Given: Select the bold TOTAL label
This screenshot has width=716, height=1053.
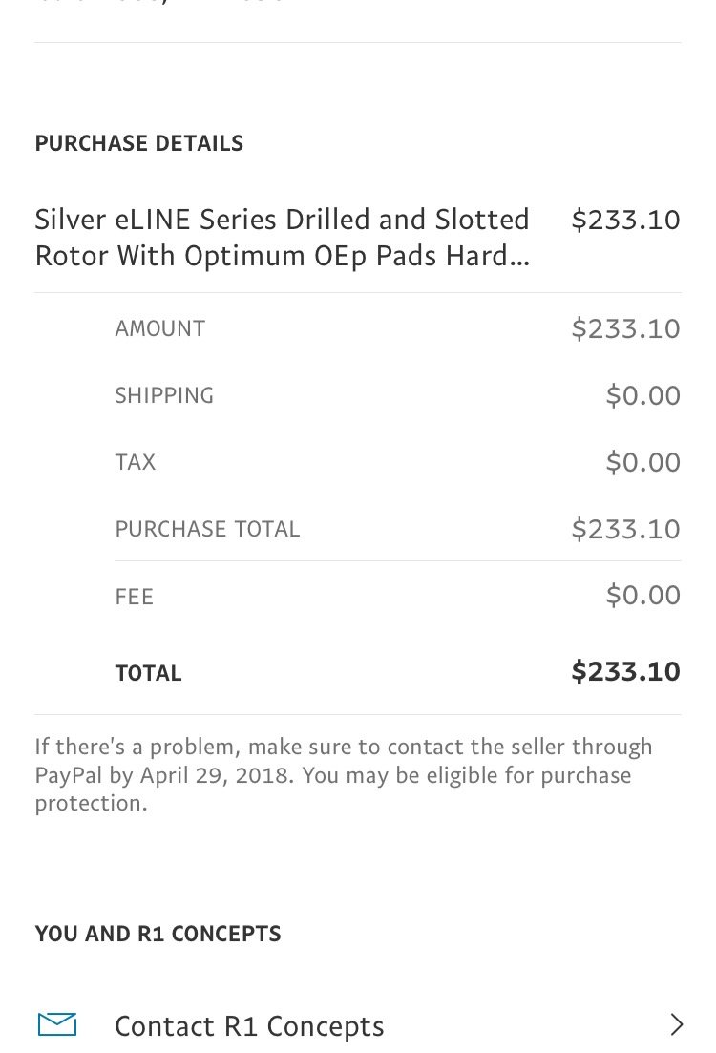Looking at the screenshot, I should (x=148, y=673).
